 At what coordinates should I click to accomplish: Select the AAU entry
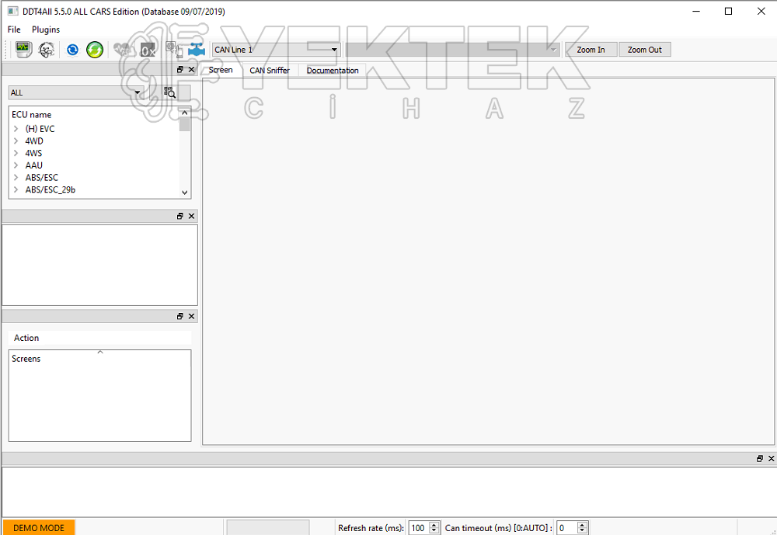point(33,165)
